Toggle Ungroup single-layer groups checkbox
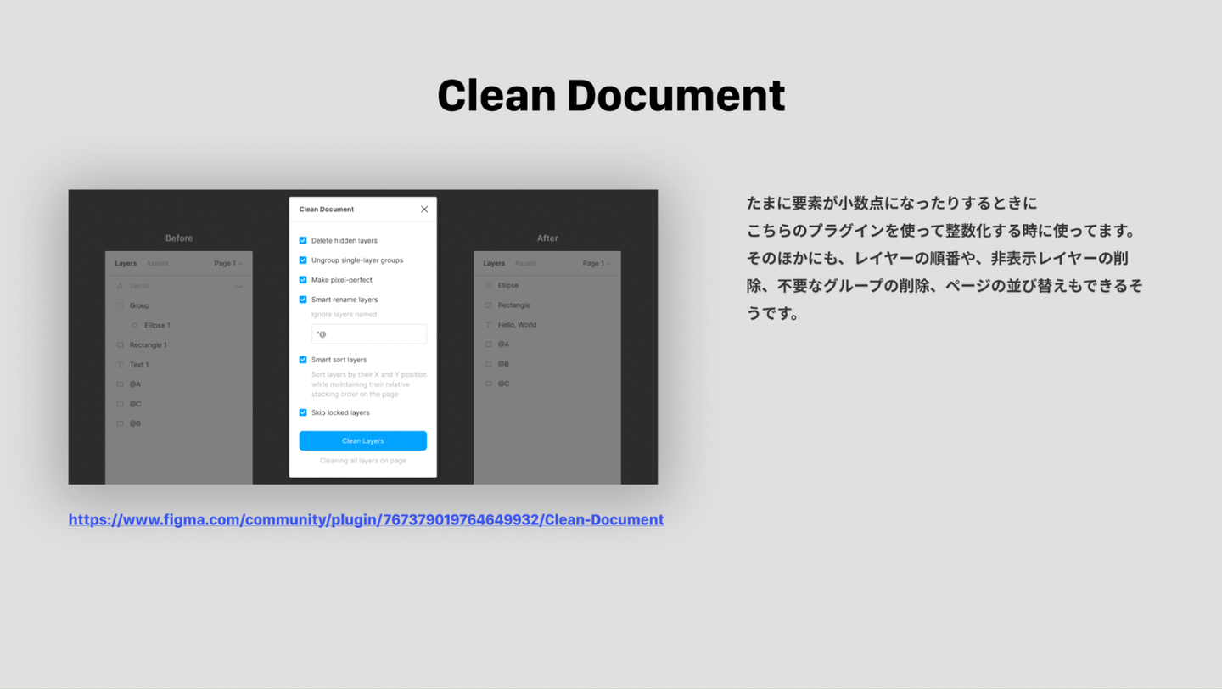 [x=303, y=260]
